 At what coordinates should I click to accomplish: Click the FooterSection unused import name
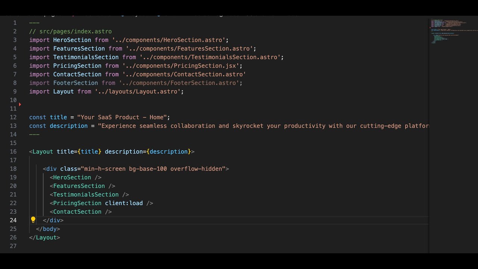pyautogui.click(x=75, y=83)
